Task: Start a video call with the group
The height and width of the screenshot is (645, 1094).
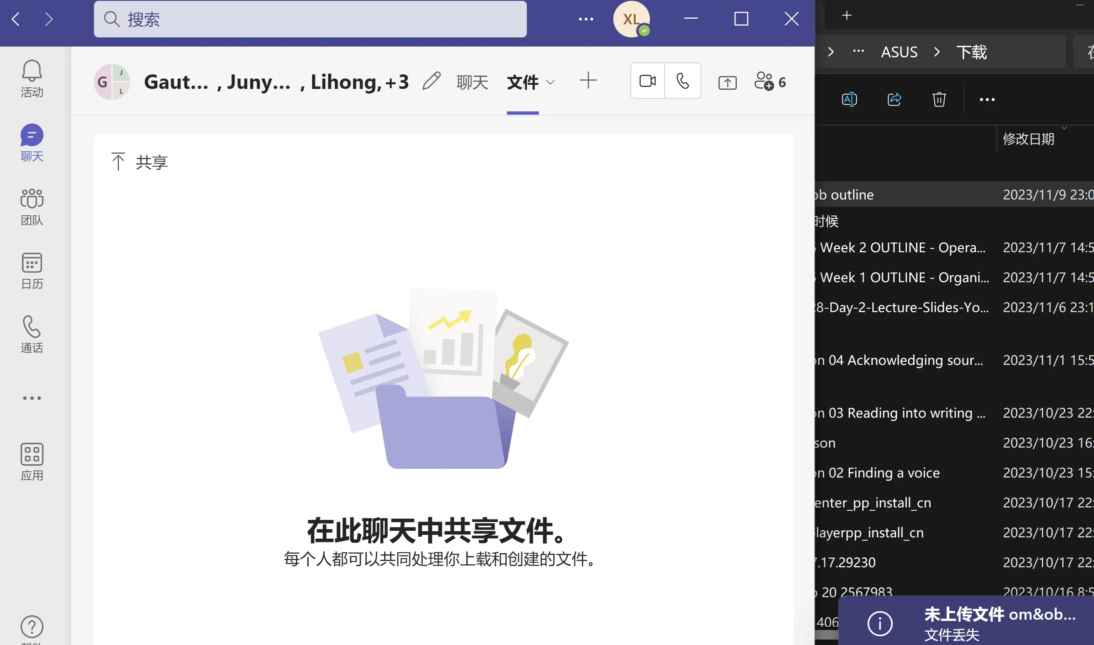Action: click(x=647, y=80)
